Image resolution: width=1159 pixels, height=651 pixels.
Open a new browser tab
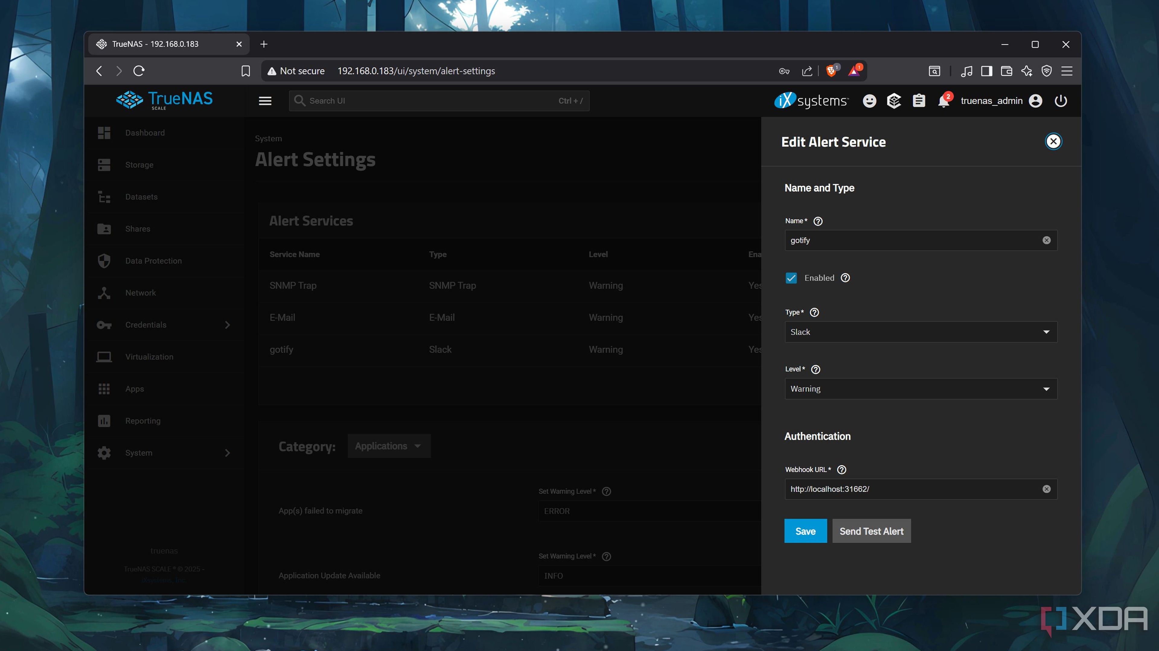tap(264, 44)
